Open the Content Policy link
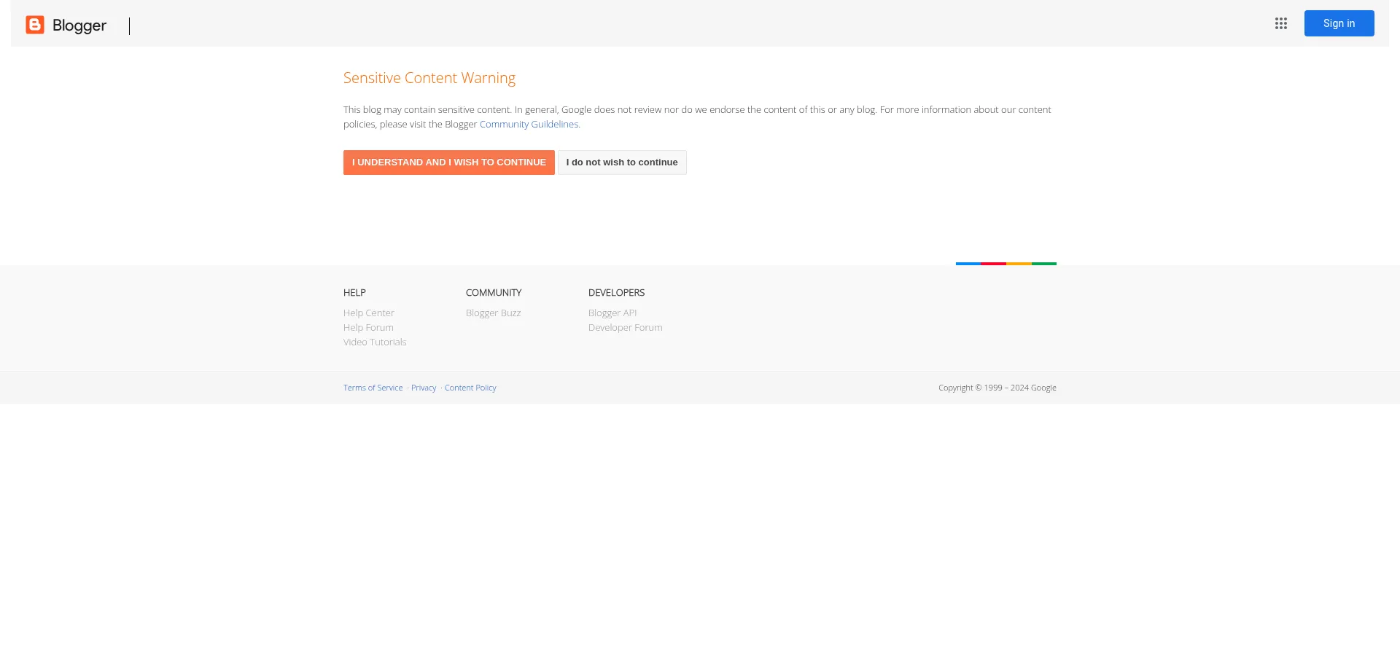1400x647 pixels. (x=470, y=388)
